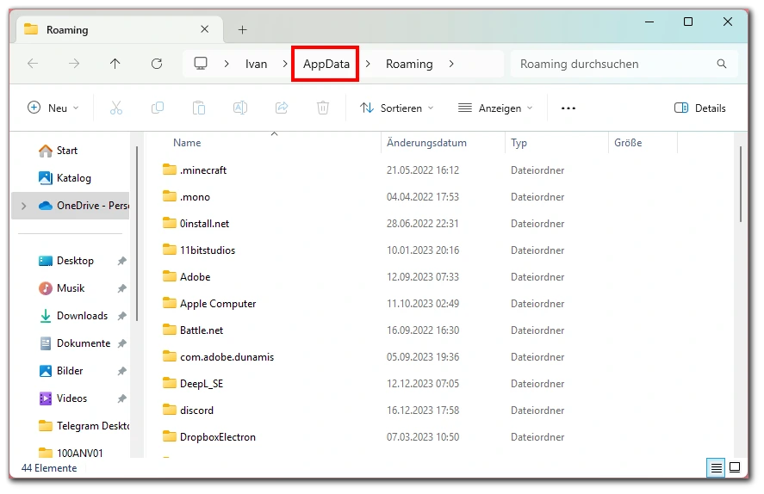Expand chevron between AppData and Roaming
The image size is (764, 494).
click(368, 64)
